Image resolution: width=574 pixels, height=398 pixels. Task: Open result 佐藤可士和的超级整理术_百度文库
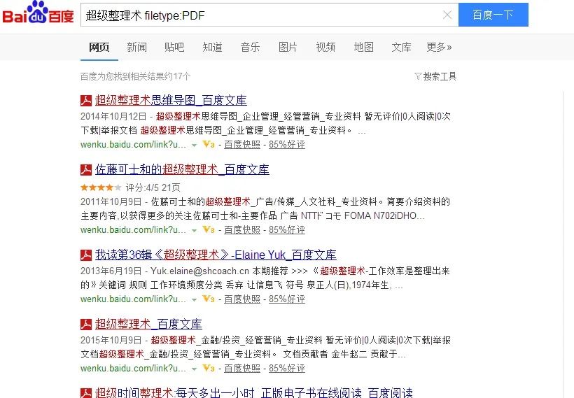(x=182, y=169)
